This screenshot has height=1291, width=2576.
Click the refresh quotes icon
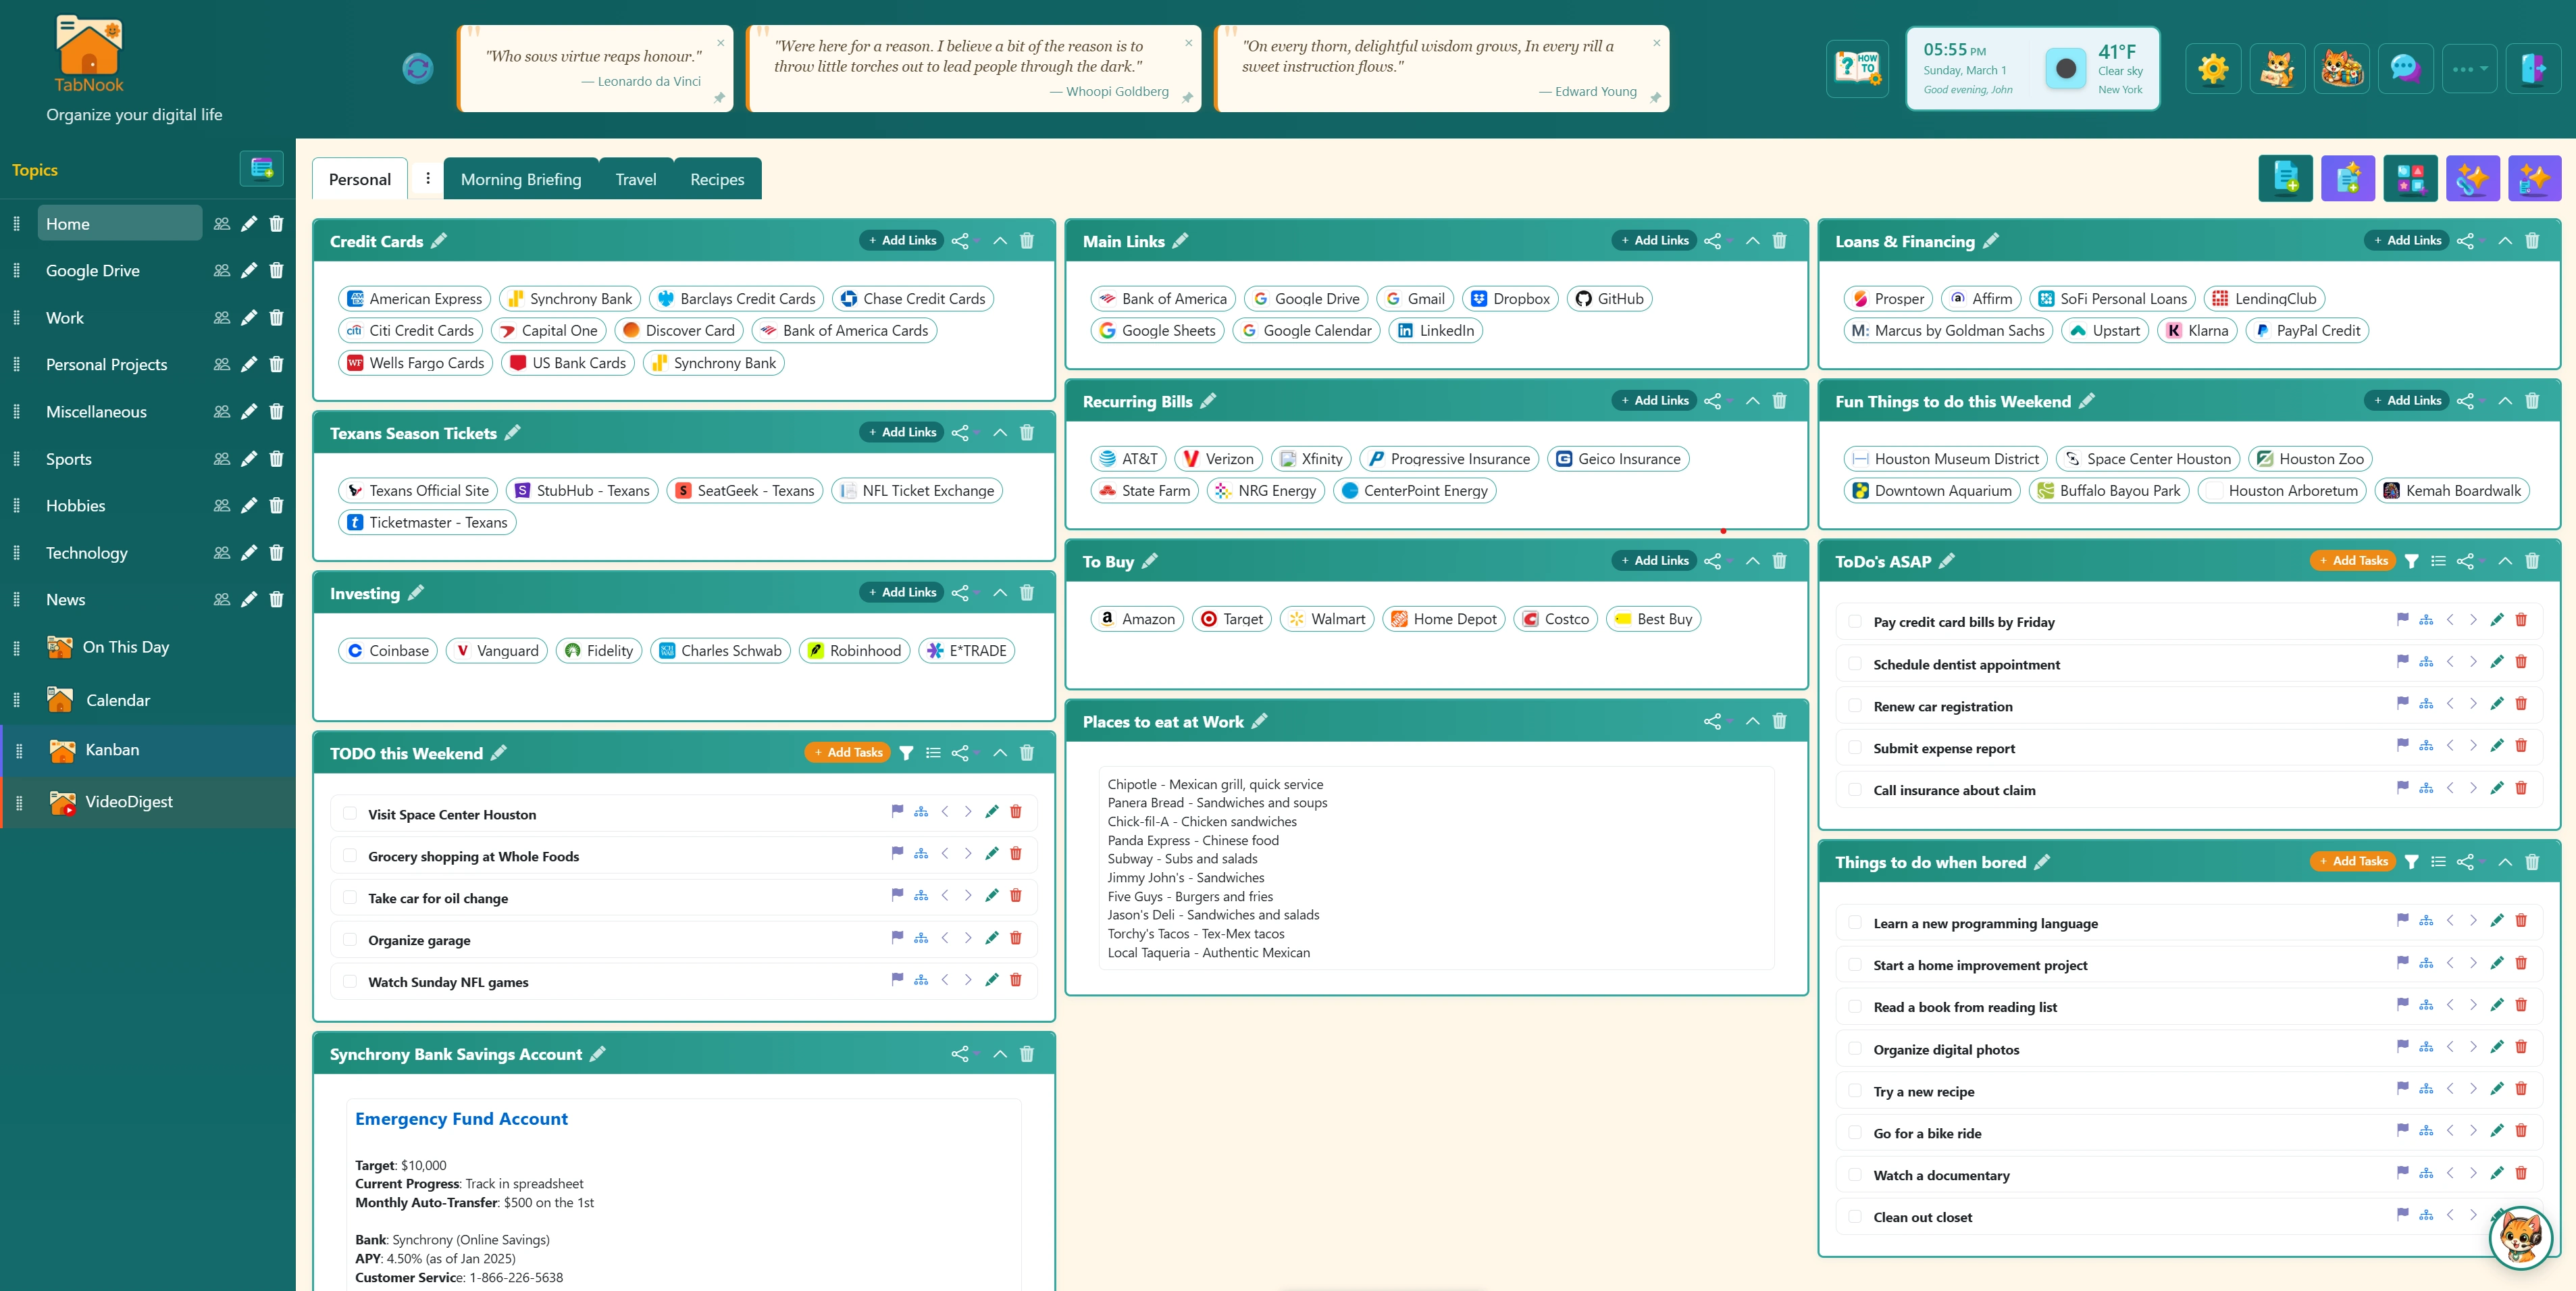[417, 68]
